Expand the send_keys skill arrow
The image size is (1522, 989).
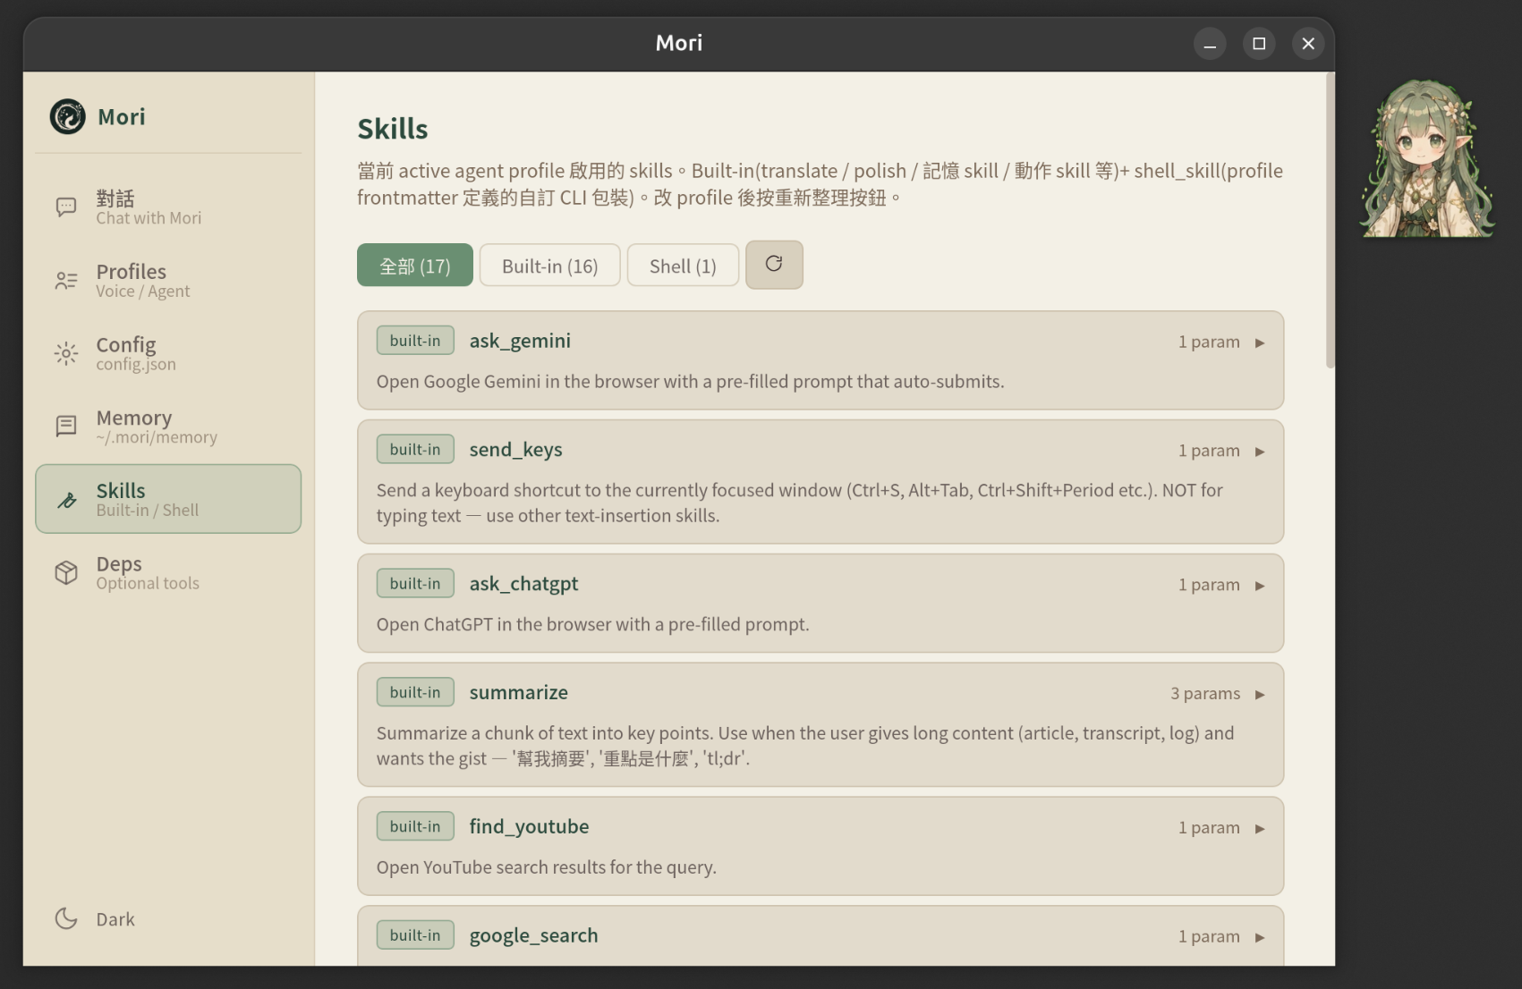[x=1260, y=452]
